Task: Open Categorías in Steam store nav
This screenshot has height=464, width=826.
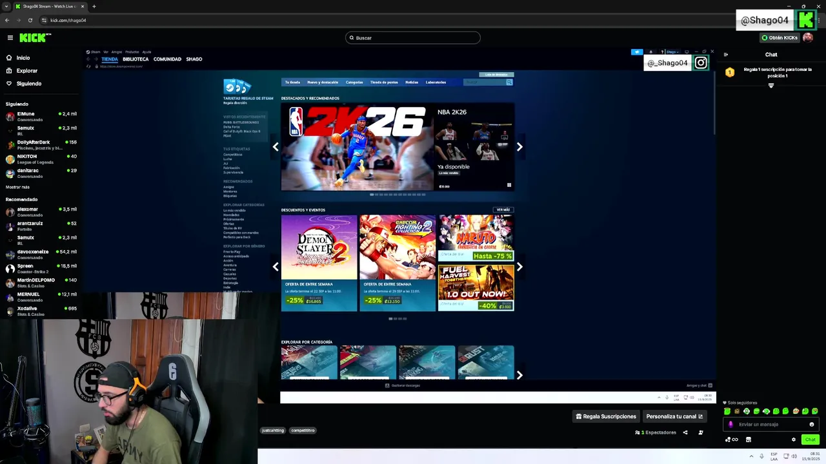Action: [354, 82]
